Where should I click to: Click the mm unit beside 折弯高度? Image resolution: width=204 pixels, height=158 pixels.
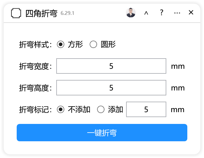(x=178, y=88)
